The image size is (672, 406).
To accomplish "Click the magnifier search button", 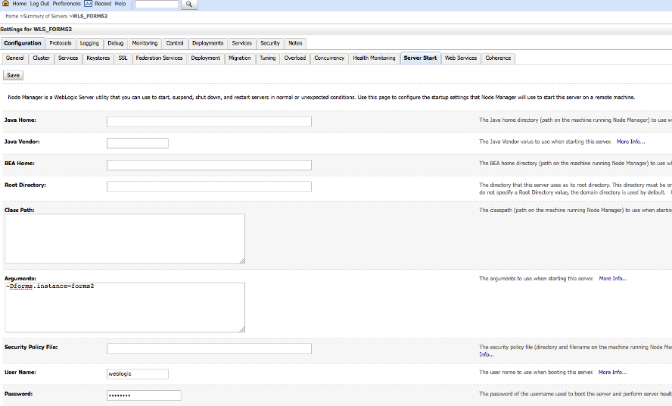I will coord(189,4).
